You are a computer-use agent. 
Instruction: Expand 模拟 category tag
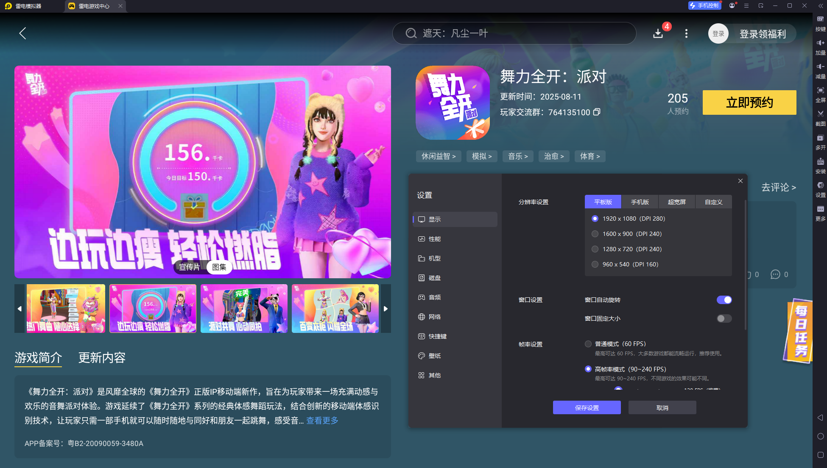pyautogui.click(x=482, y=156)
